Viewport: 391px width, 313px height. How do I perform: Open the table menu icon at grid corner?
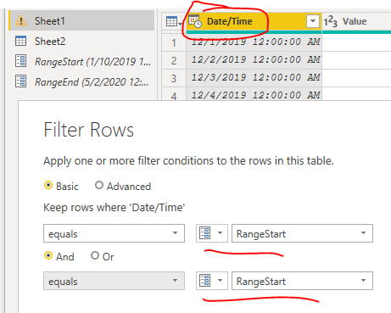point(174,21)
